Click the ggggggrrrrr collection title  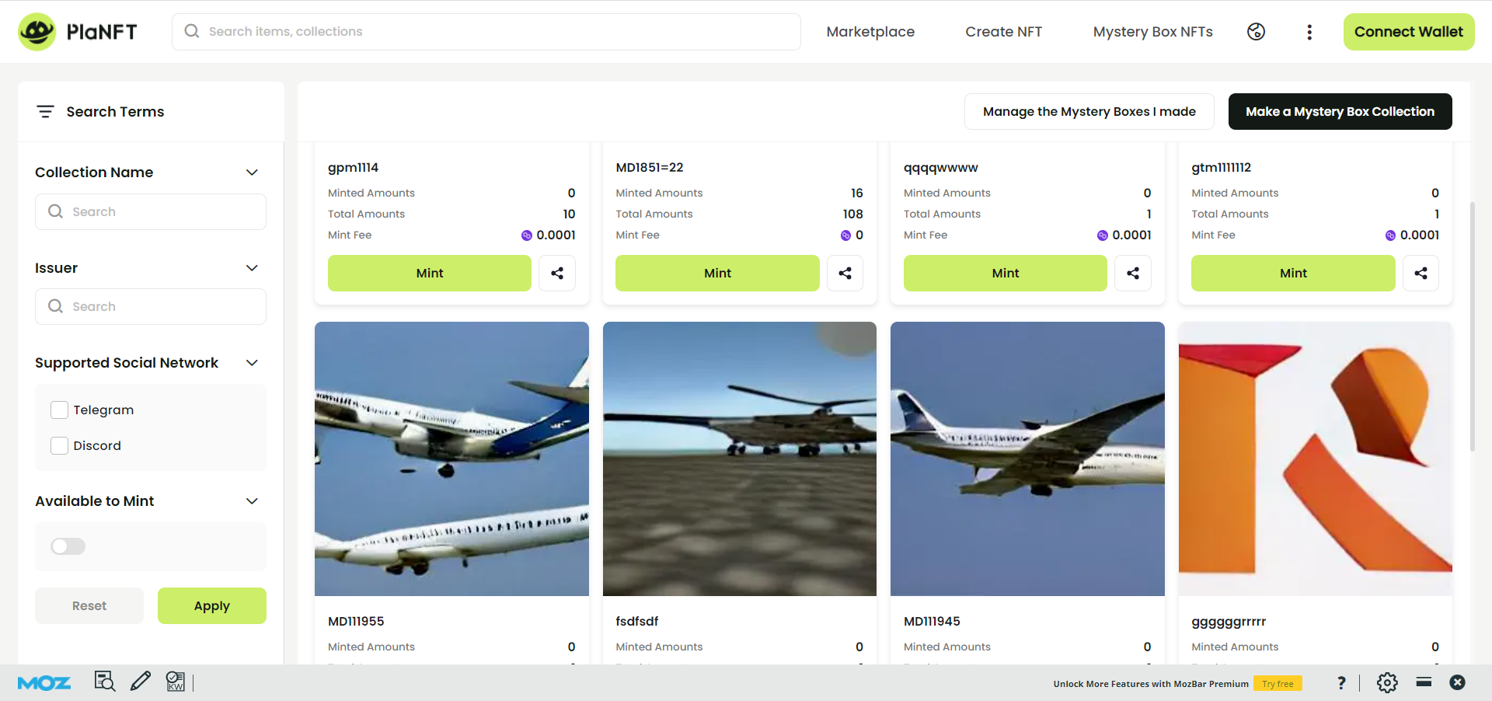[1229, 622]
